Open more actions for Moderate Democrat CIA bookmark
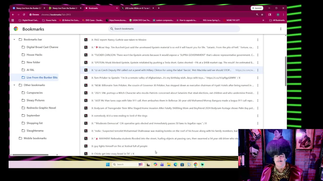 pos(258,123)
